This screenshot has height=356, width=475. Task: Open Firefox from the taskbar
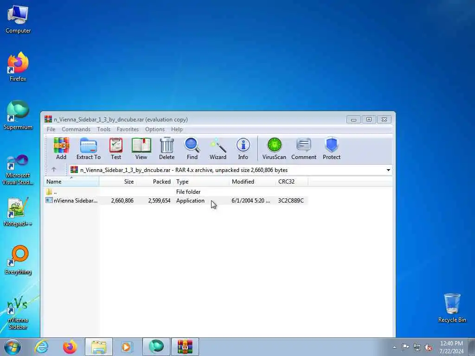pyautogui.click(x=70, y=347)
